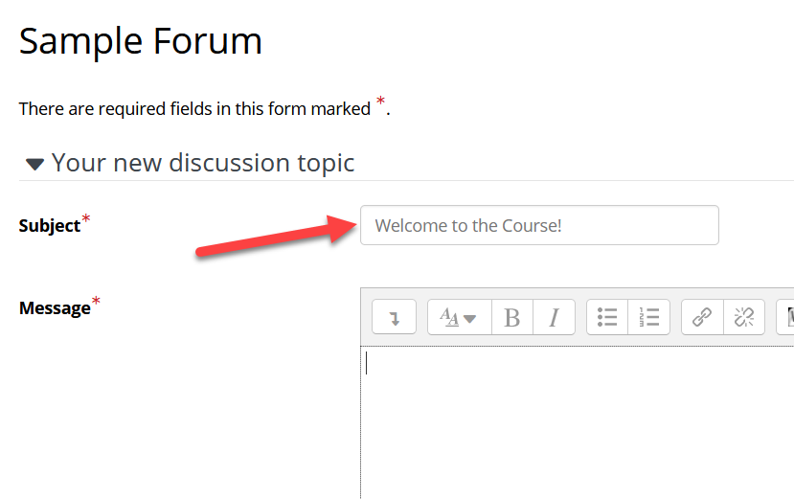Insert an ordered numbered list
Viewport: 794px width, 499px height.
pos(649,317)
